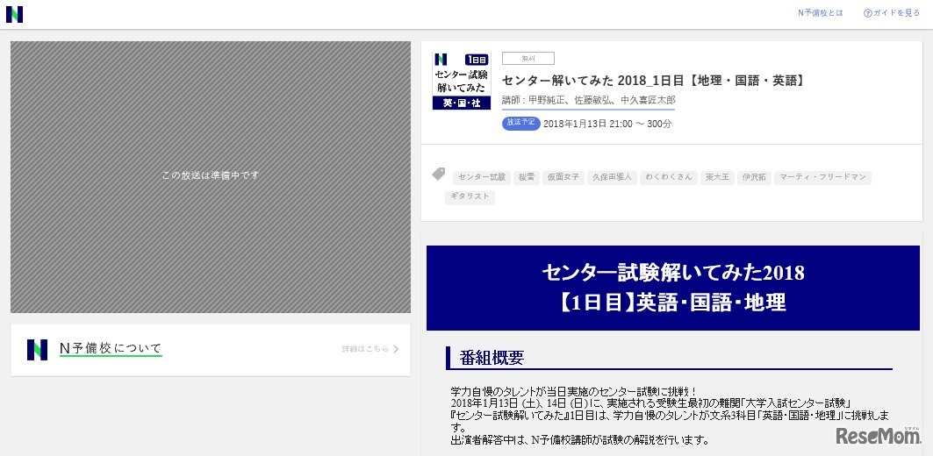Click the title センター解いてみた 2018_1日目

(653, 81)
